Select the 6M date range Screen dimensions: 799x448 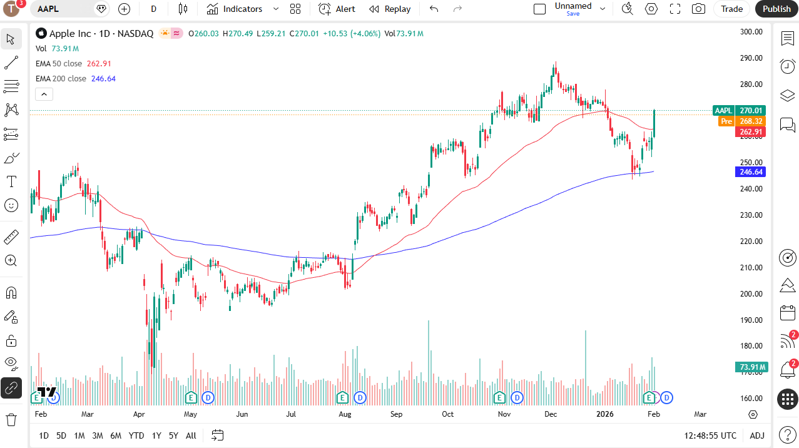point(116,435)
